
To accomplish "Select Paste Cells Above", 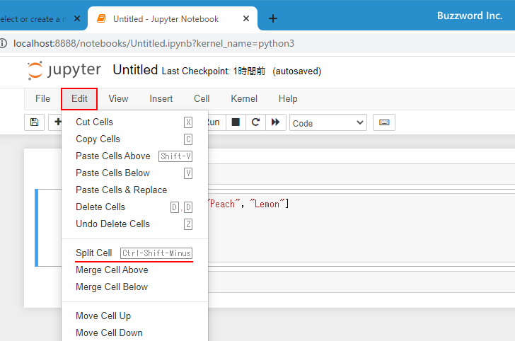I will (134, 156).
